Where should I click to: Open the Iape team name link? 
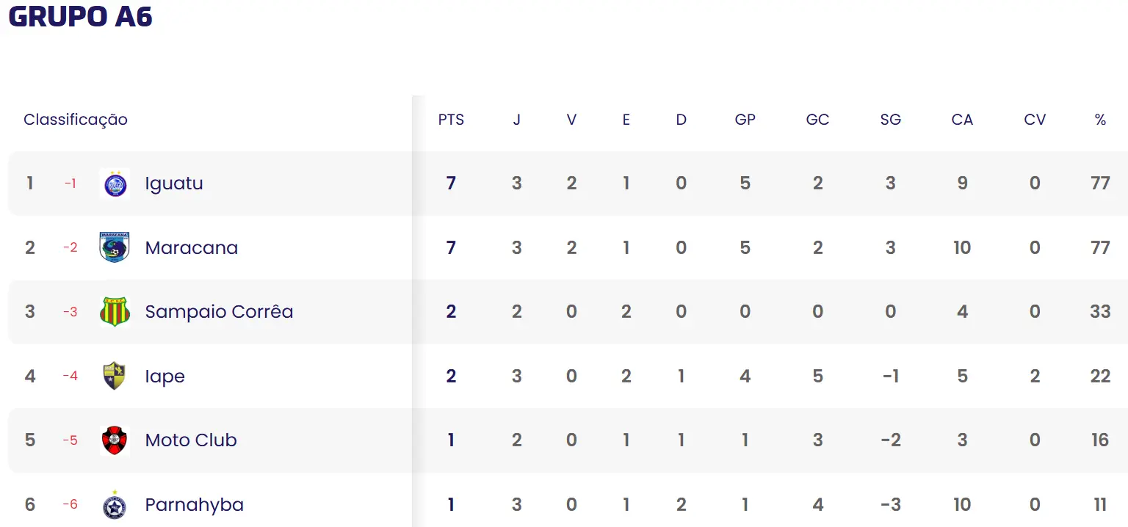165,377
